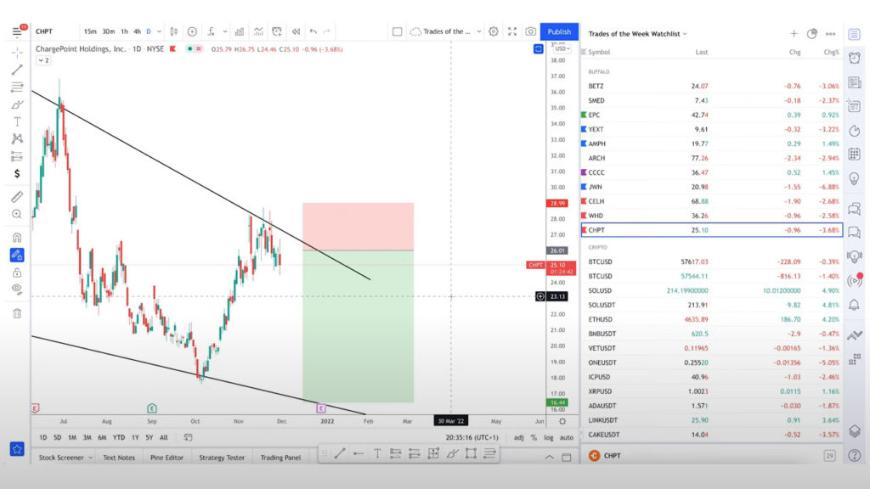Open the main hamburger menu
870x489 pixels.
click(17, 31)
